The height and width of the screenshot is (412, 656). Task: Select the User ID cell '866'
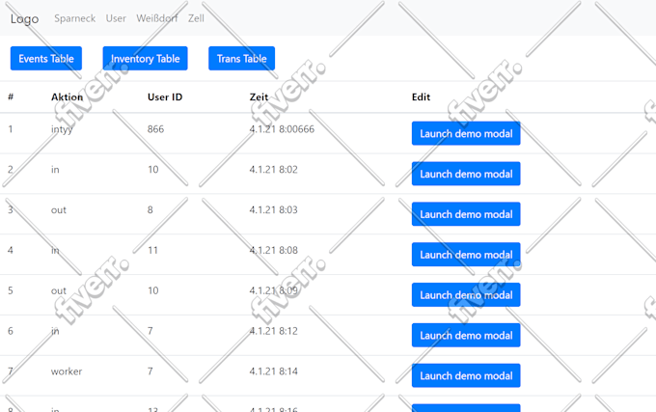coord(155,129)
